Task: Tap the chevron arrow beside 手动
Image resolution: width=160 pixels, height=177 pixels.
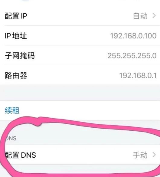Action: [x=154, y=155]
